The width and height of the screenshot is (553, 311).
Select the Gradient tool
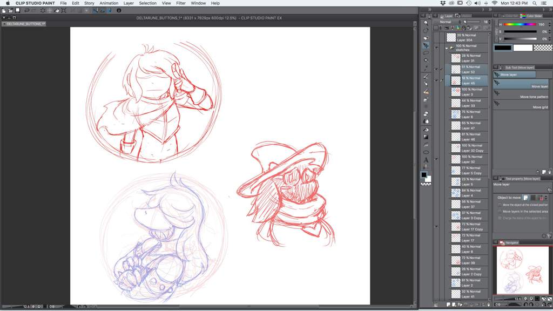(x=426, y=137)
